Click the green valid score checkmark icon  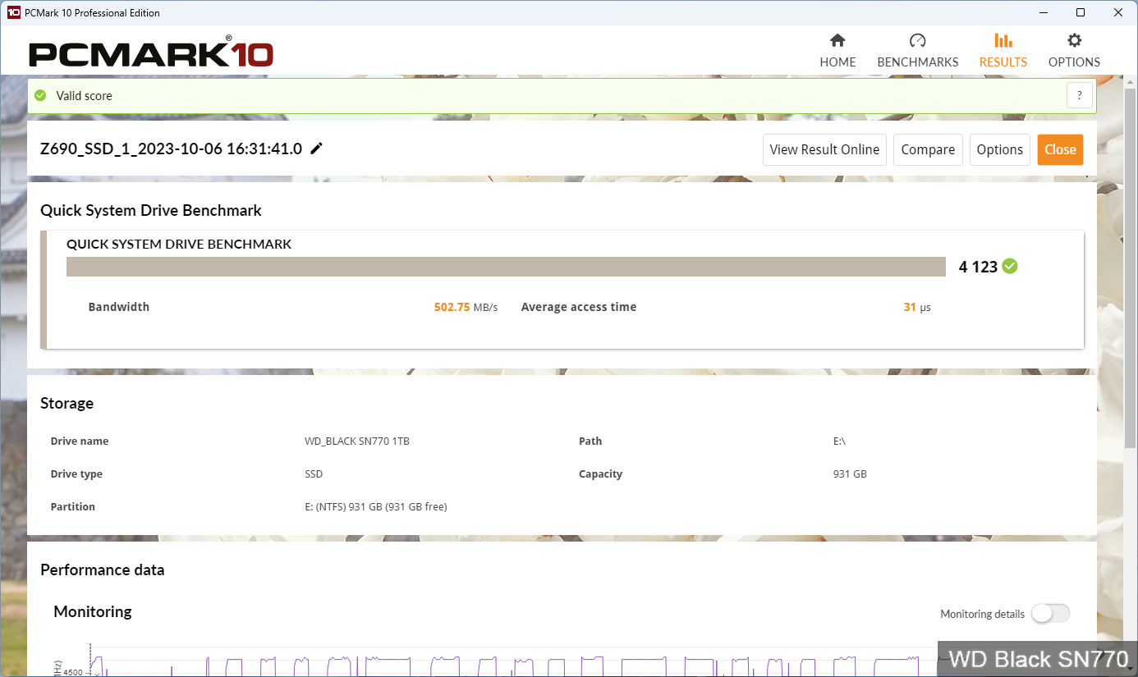[x=40, y=95]
